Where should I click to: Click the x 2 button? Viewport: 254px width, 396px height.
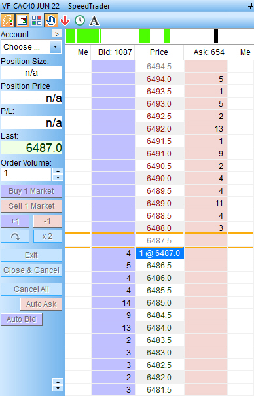(x=48, y=236)
